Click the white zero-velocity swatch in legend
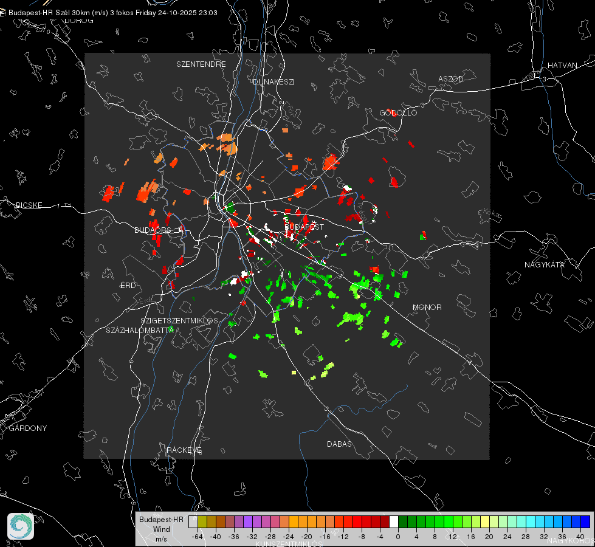 point(394,522)
